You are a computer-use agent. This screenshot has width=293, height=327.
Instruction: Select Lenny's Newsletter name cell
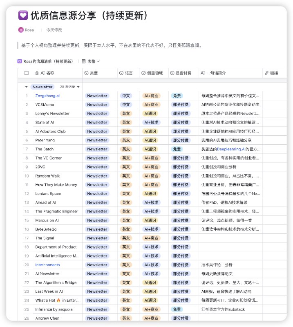tap(58, 114)
